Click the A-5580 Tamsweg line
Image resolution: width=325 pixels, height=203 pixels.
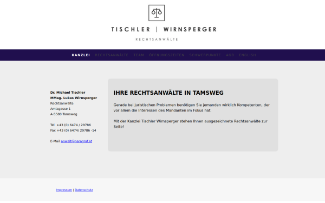coord(63,114)
